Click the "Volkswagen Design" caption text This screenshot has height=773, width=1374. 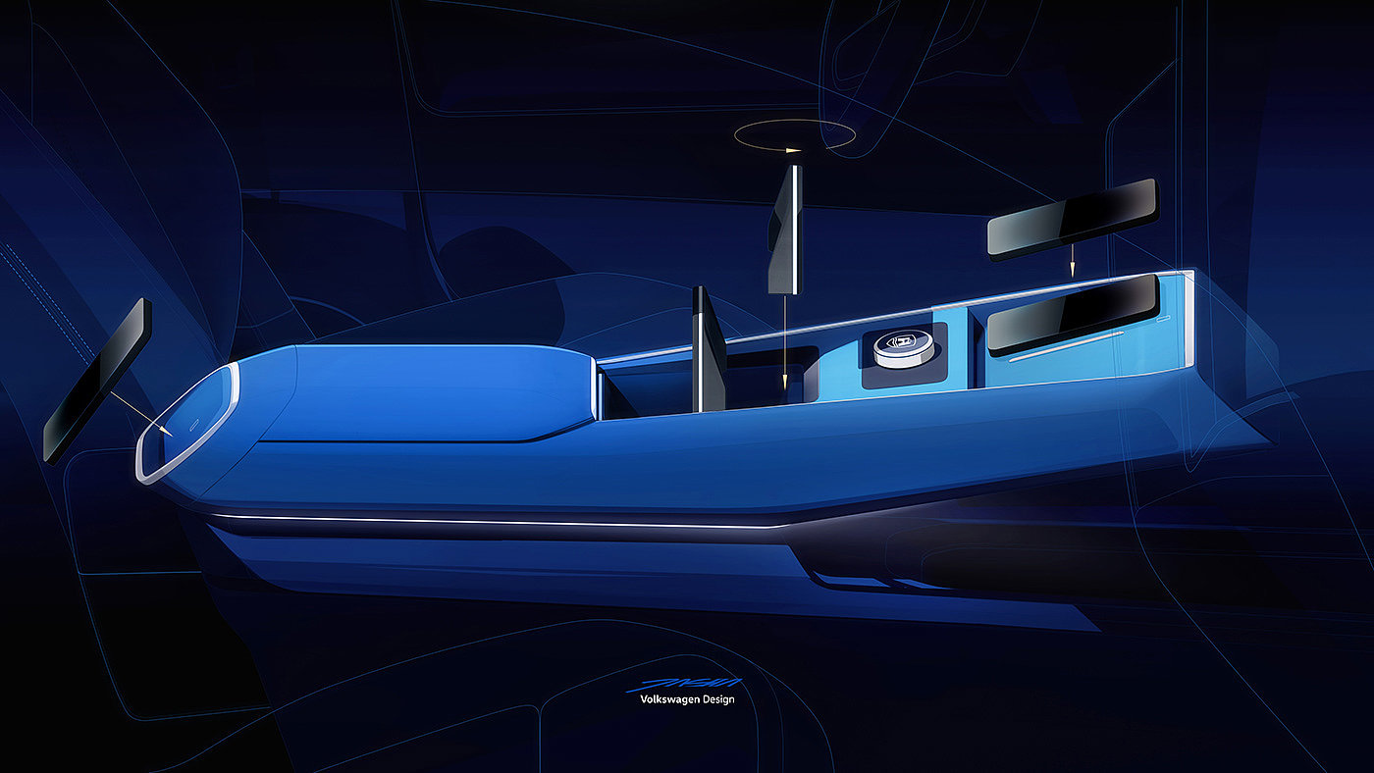pyautogui.click(x=687, y=699)
